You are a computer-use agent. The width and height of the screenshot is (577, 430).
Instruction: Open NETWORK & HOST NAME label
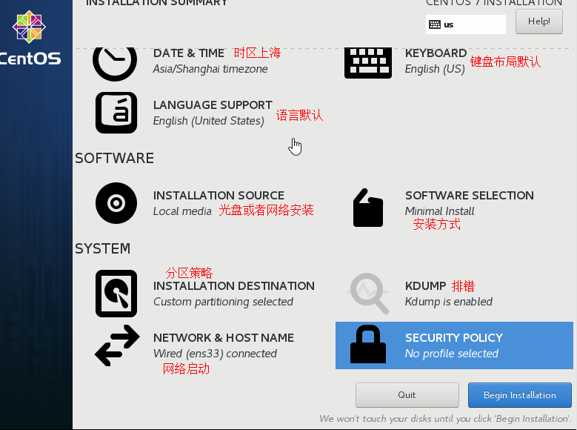pos(224,338)
